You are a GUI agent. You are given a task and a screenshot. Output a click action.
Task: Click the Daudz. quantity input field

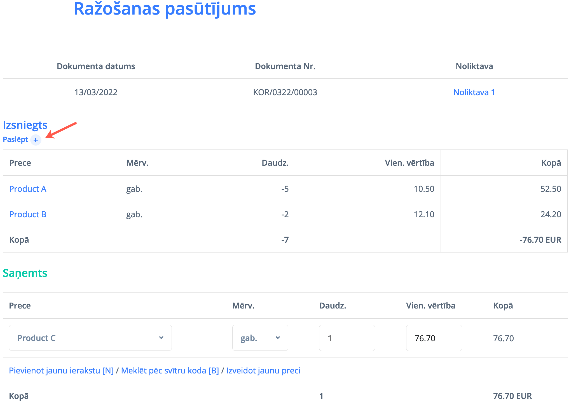pos(347,338)
